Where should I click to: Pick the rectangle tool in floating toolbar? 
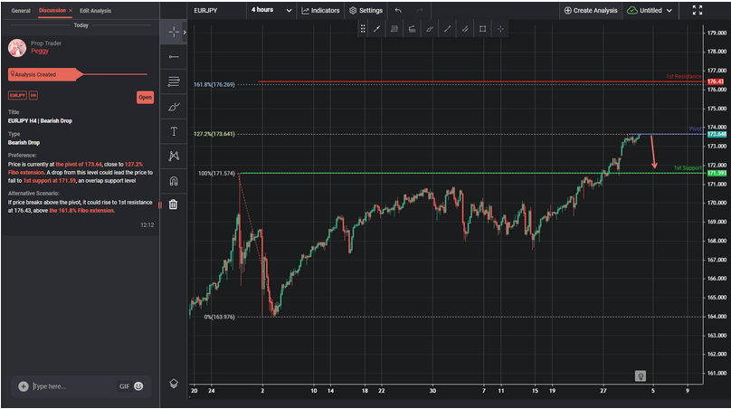coord(482,29)
